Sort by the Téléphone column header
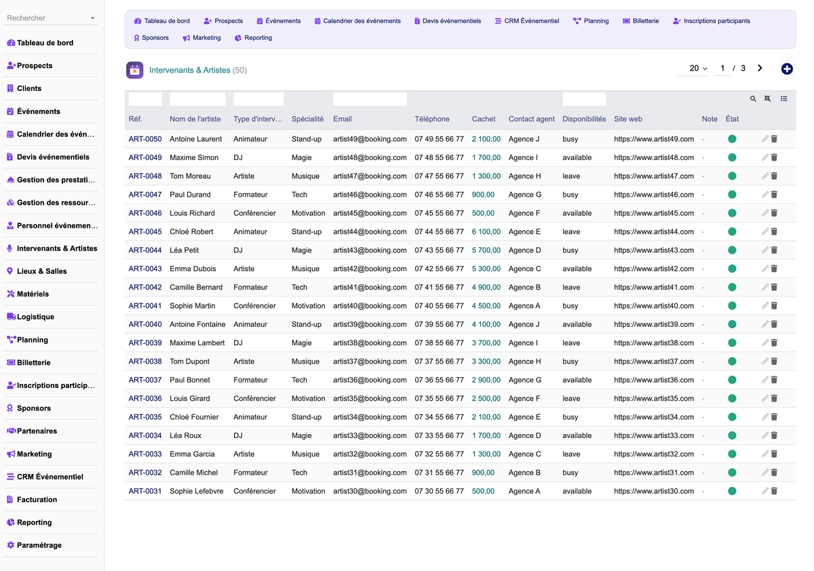Image resolution: width=814 pixels, height=571 pixels. click(x=432, y=119)
